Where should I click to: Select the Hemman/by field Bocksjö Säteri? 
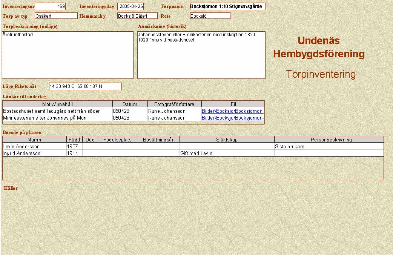[137, 16]
